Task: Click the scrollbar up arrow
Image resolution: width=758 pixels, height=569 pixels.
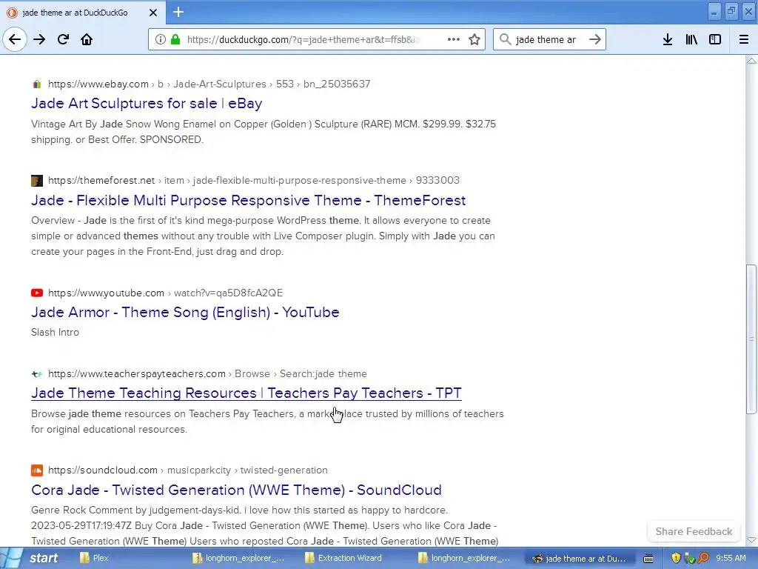Action: point(751,61)
